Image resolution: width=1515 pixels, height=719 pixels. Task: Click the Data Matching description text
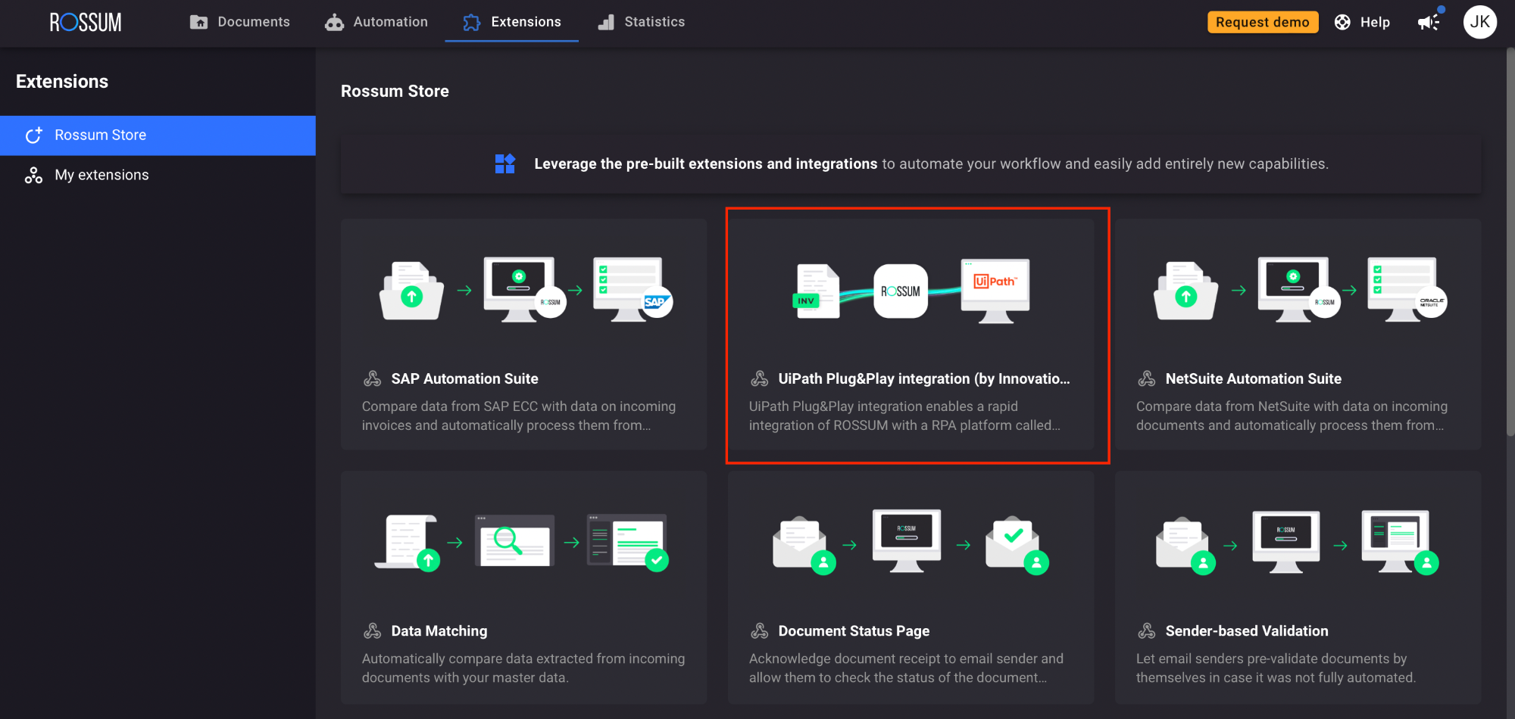click(523, 668)
